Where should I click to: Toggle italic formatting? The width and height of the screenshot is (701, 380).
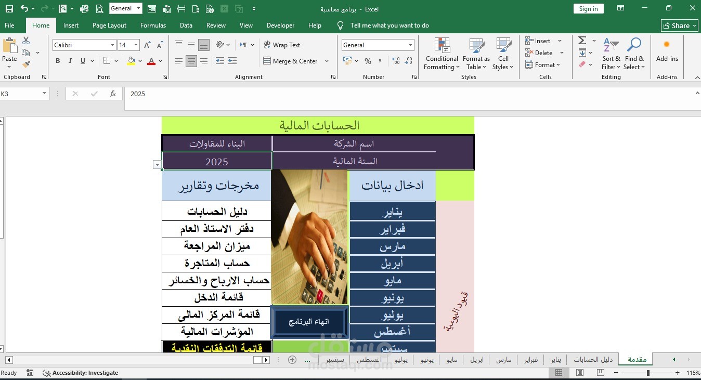(x=70, y=61)
